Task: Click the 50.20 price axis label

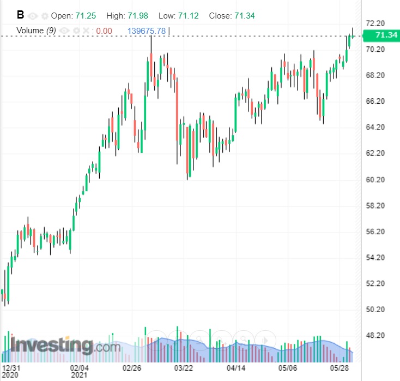Action: click(375, 309)
